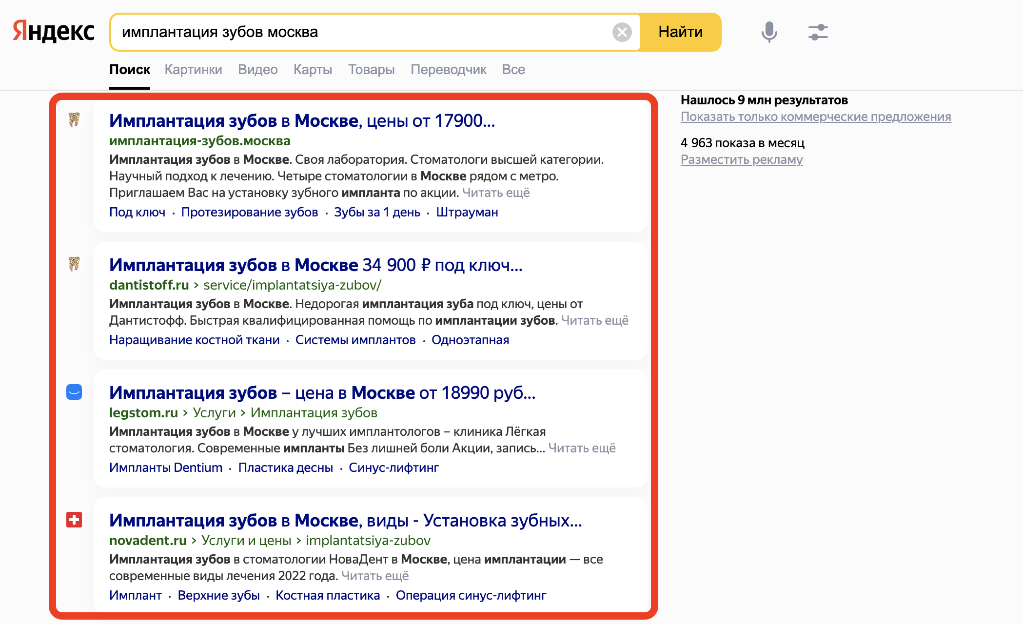Open novadent.ru 'implantatsiya-zubov' breadcrumb
This screenshot has height=624, width=1023.
(368, 541)
